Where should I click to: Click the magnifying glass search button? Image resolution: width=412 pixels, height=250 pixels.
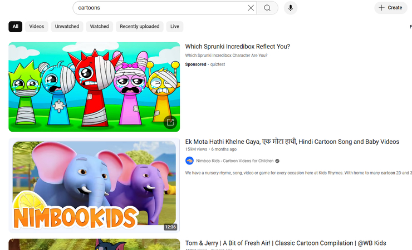267,8
